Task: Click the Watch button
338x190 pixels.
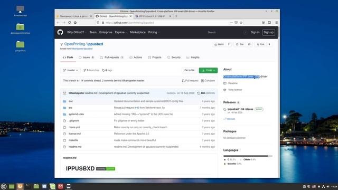Action: coord(219,44)
